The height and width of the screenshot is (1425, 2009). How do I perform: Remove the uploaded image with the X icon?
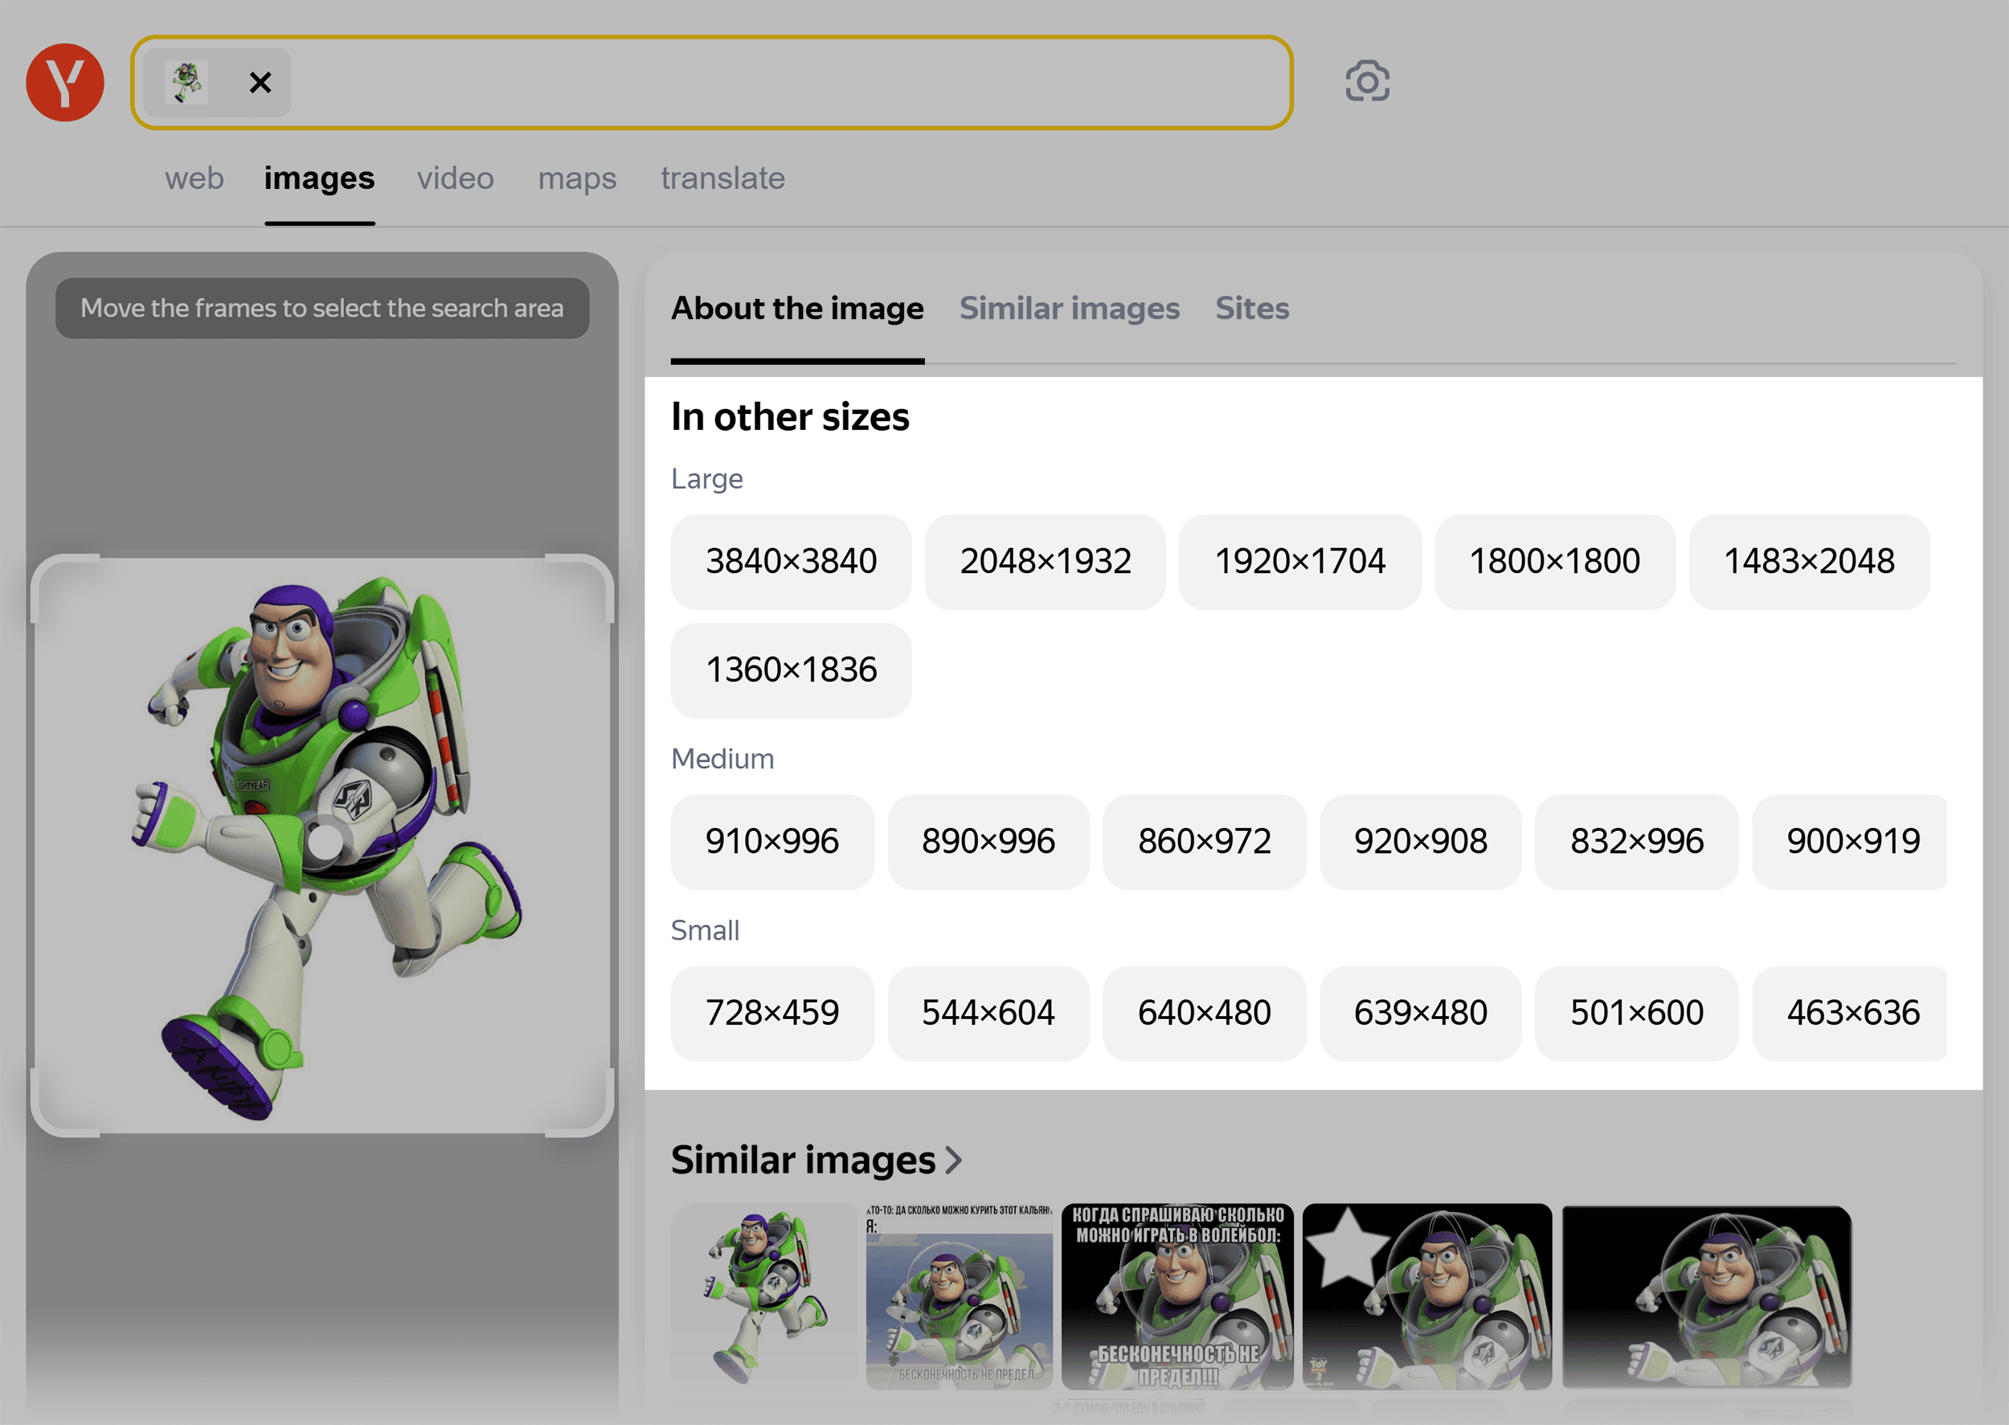[260, 83]
